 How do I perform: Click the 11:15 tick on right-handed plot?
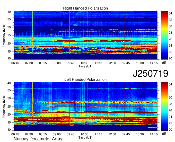(98, 63)
